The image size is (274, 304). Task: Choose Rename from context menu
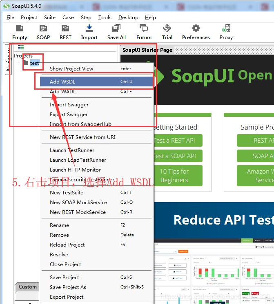tap(96, 225)
